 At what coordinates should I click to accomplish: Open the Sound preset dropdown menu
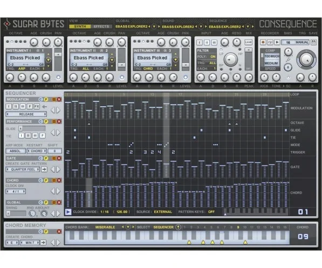click(201, 26)
